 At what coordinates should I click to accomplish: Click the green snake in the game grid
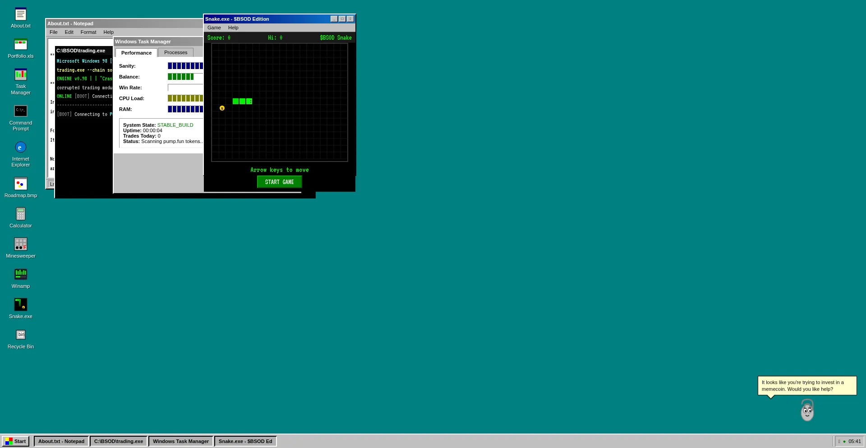coord(242,102)
